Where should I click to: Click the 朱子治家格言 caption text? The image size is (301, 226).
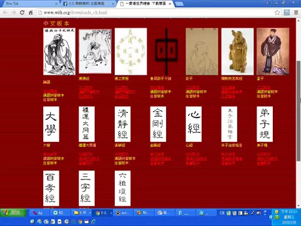[x=232, y=145]
